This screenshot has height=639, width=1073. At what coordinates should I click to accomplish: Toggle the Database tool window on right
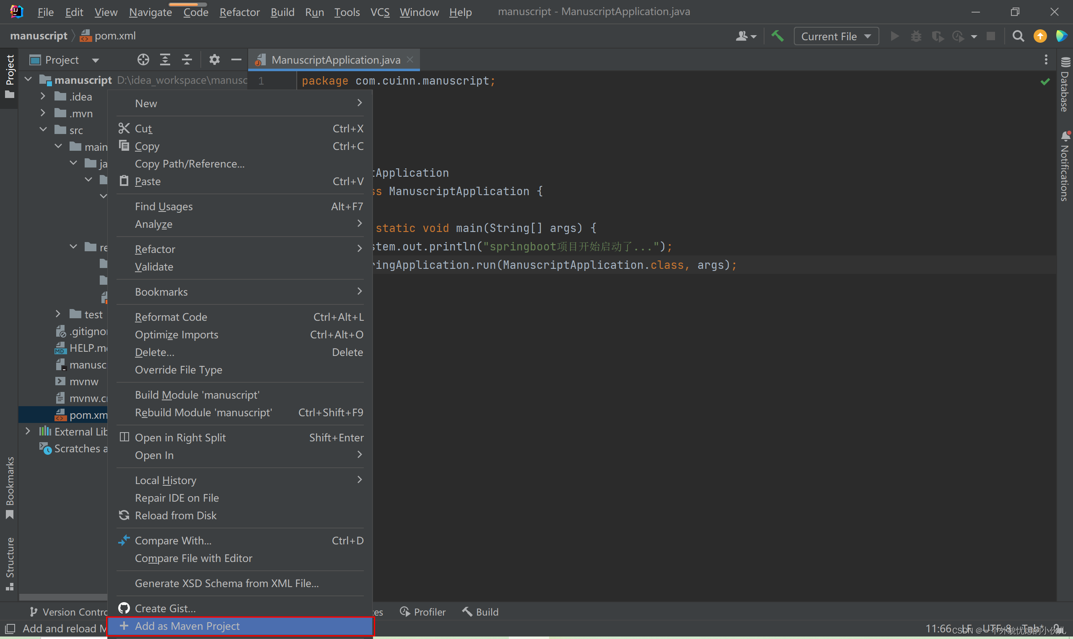pos(1065,85)
